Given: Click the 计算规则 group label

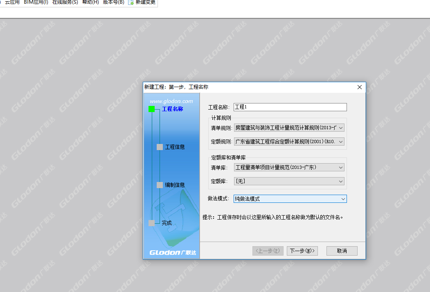Looking at the screenshot, I should [221, 118].
